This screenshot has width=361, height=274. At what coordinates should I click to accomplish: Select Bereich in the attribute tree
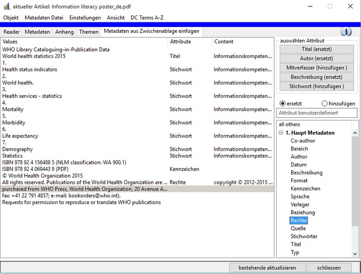(299, 148)
